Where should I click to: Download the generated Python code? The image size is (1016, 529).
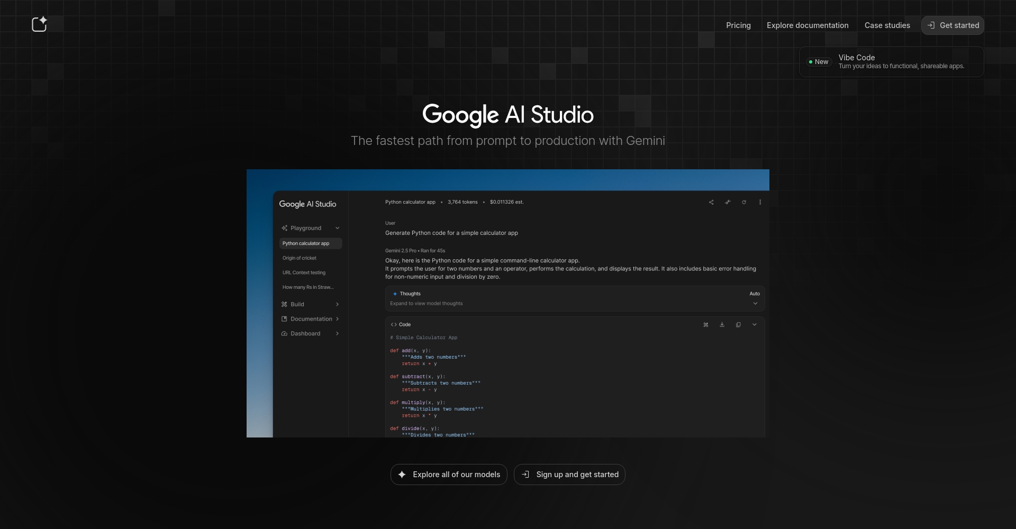tap(722, 325)
